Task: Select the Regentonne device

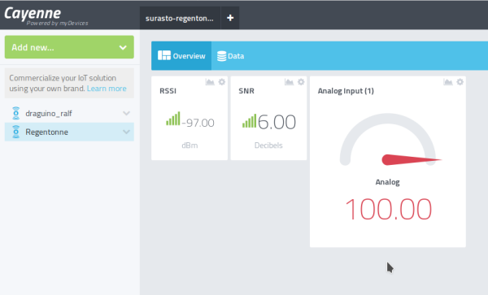Action: [69, 132]
